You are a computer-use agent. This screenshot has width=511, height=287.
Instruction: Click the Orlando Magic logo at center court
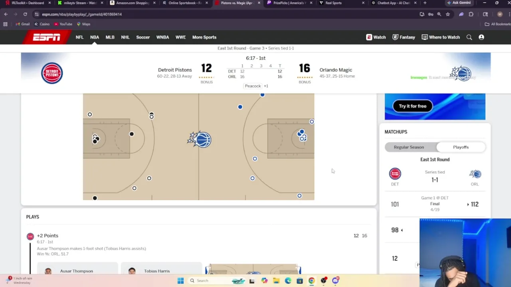[200, 140]
